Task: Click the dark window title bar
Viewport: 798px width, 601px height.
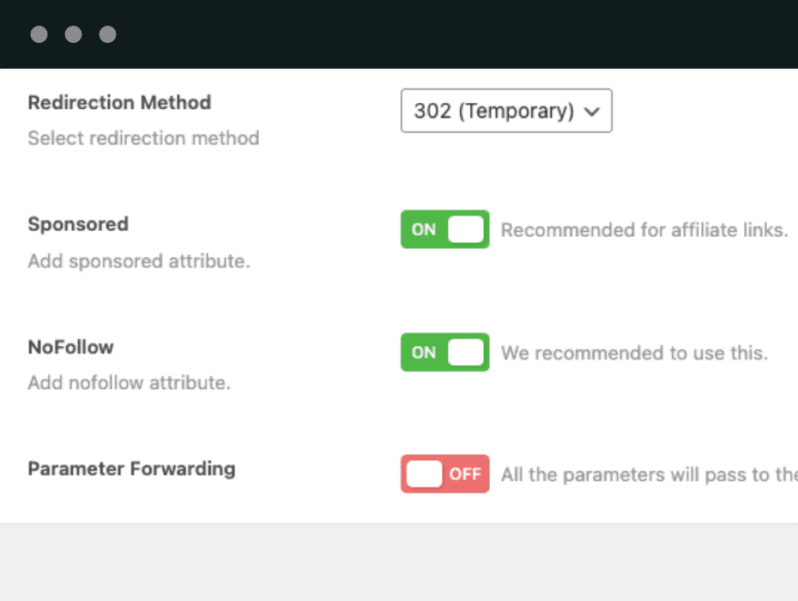Action: (x=429, y=34)
